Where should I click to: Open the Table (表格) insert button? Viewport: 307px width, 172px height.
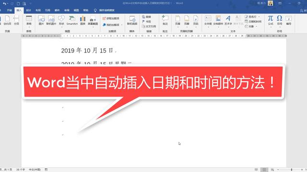pos(29,21)
